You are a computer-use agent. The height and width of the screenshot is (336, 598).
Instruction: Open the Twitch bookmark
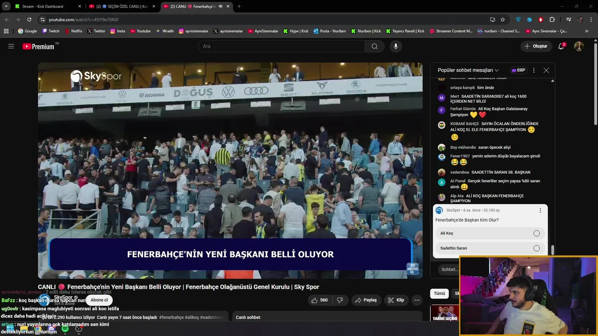pos(51,31)
